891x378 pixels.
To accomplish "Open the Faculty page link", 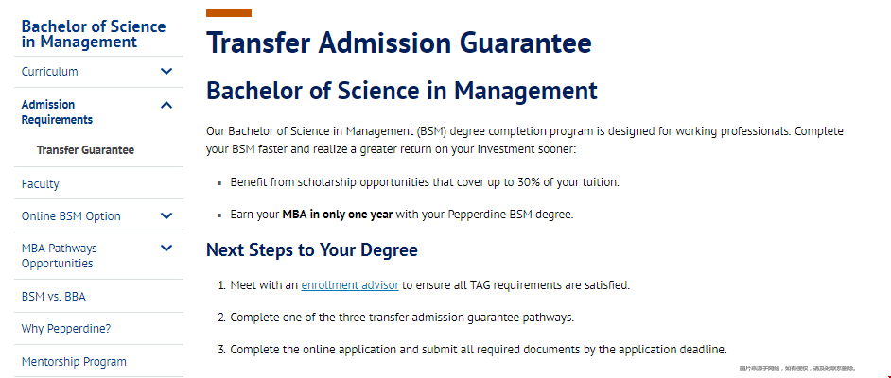I will tap(41, 184).
